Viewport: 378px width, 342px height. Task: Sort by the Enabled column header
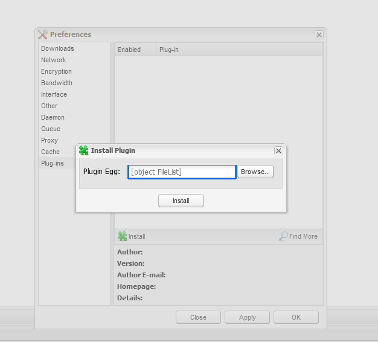[136, 50]
